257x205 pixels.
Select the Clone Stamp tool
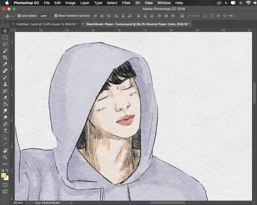click(x=5, y=84)
